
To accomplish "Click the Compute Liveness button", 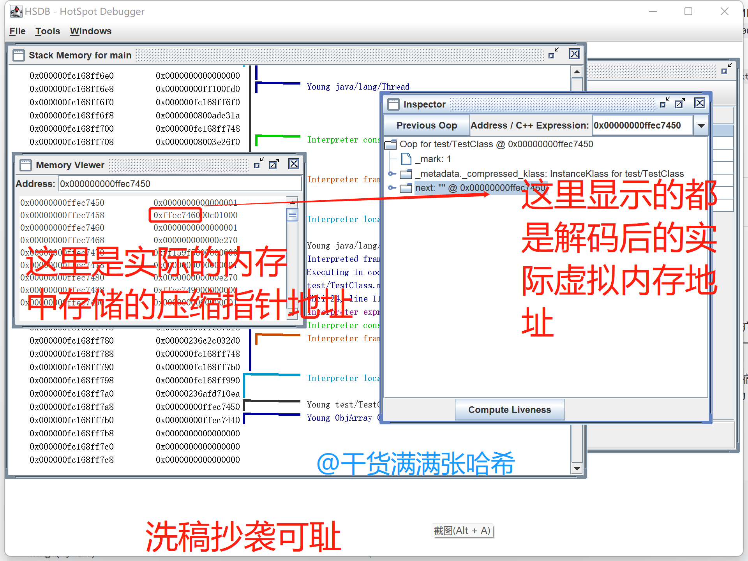I will point(509,410).
